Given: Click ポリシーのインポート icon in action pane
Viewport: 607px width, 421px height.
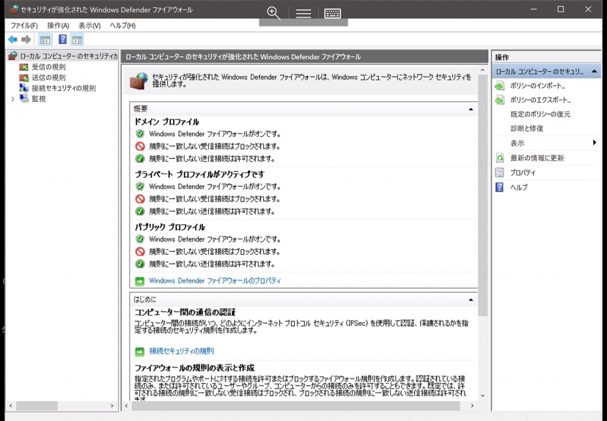Looking at the screenshot, I should (x=500, y=86).
